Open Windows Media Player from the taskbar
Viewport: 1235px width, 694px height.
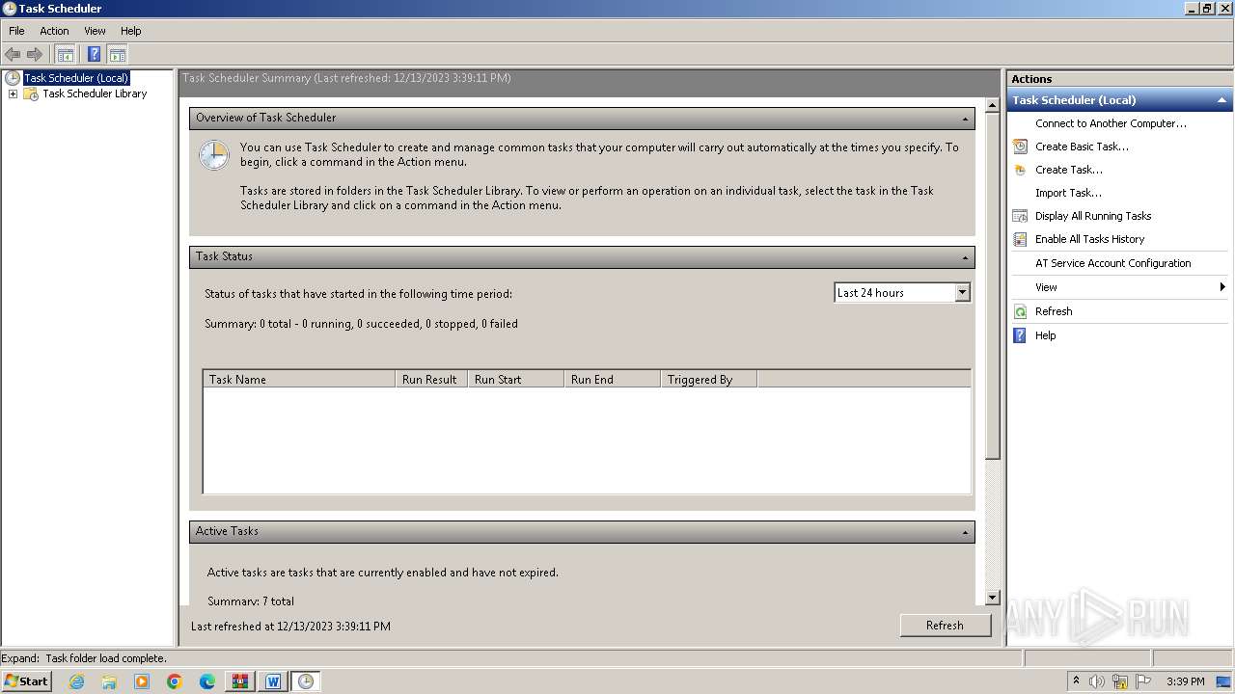[142, 681]
